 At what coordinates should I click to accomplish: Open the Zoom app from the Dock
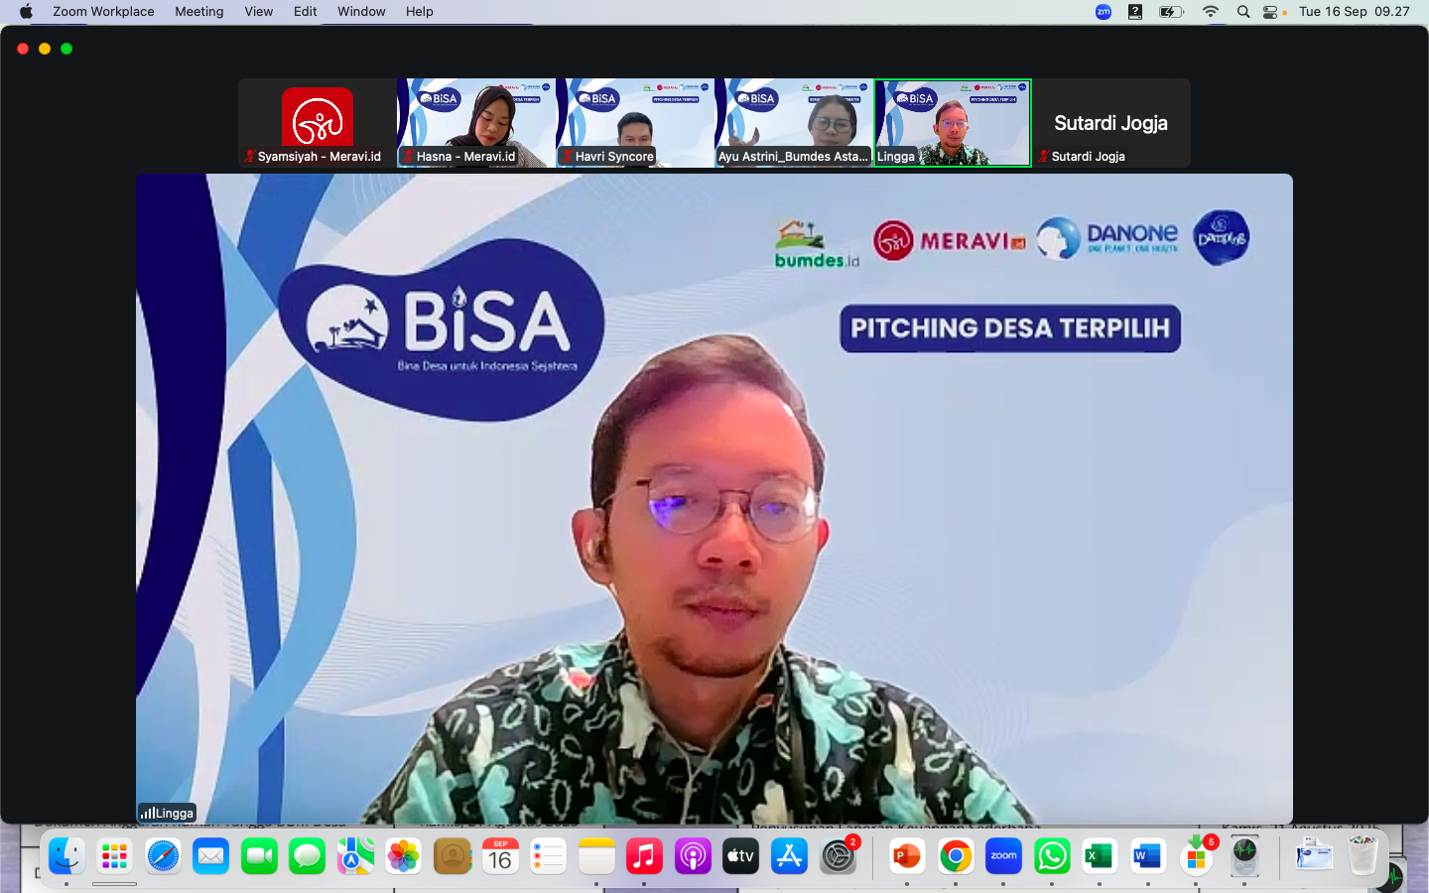click(x=1002, y=855)
